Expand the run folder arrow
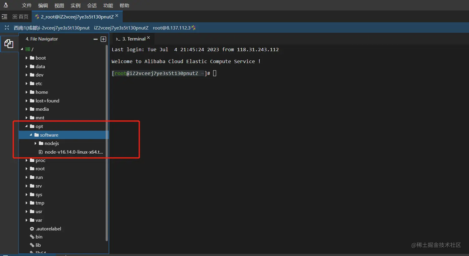Viewport: 469px width, 256px height. 26,177
